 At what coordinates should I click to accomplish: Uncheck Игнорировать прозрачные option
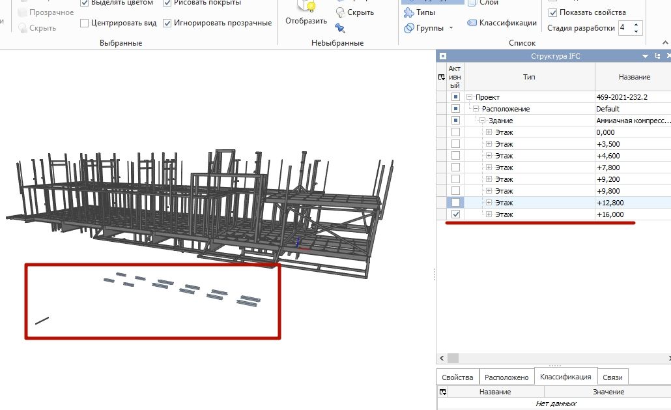[167, 23]
